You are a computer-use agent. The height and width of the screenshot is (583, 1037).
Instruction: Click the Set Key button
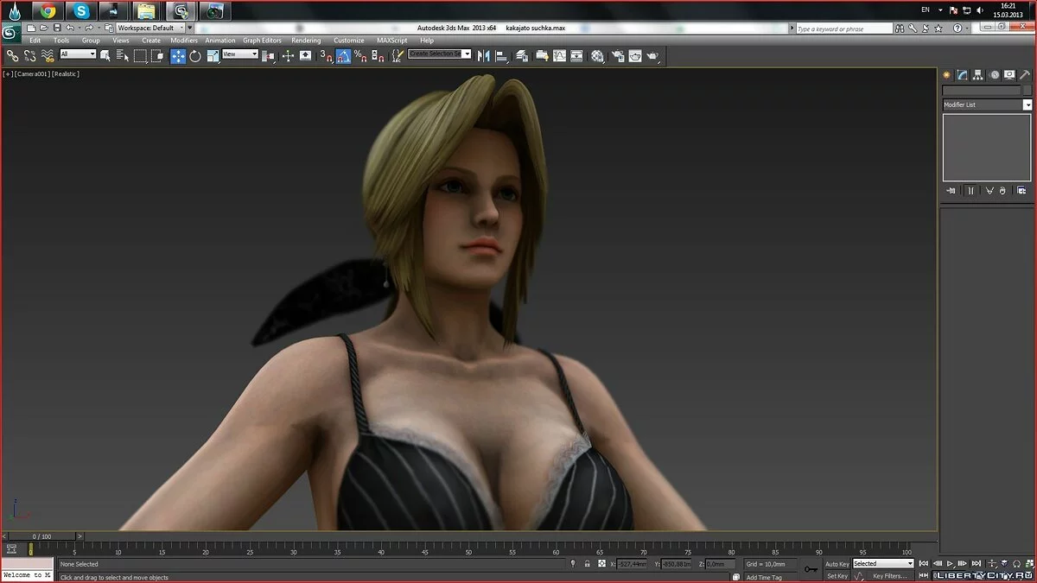(837, 576)
